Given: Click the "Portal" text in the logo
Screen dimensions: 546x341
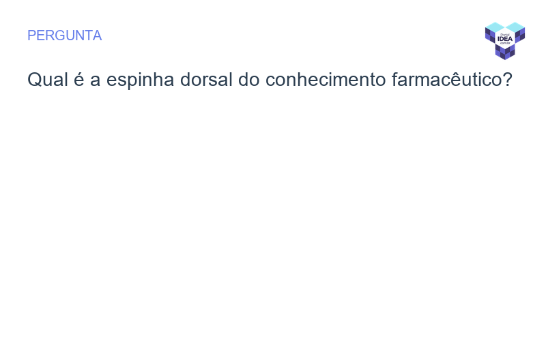Looking at the screenshot, I should pyautogui.click(x=505, y=34).
